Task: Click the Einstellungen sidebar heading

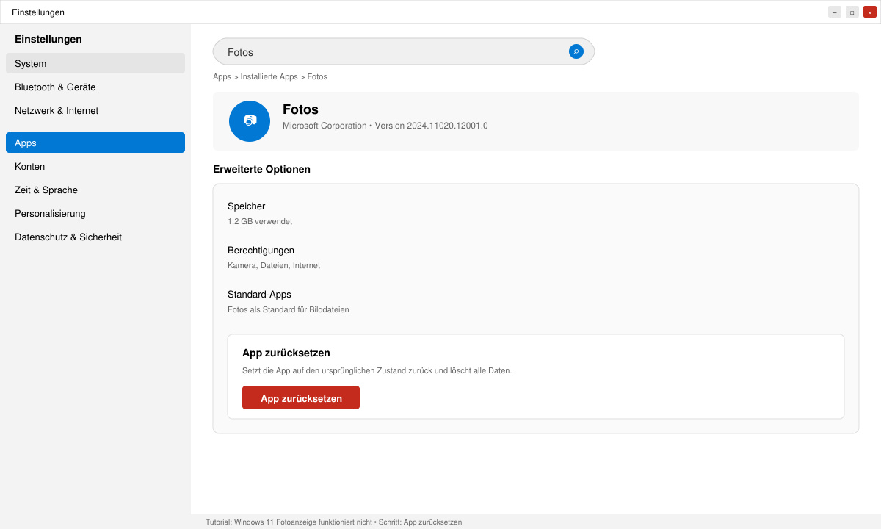Action: [x=48, y=39]
